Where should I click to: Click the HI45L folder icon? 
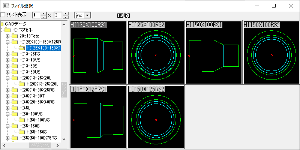[x=15, y=108]
